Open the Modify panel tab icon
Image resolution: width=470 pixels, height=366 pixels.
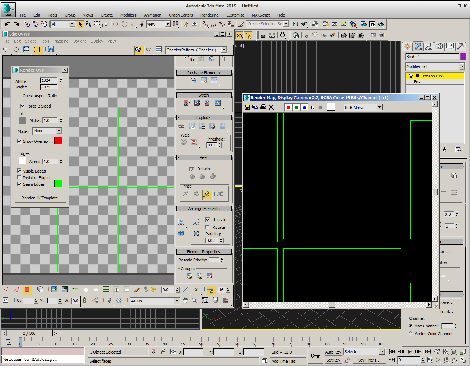click(418, 46)
